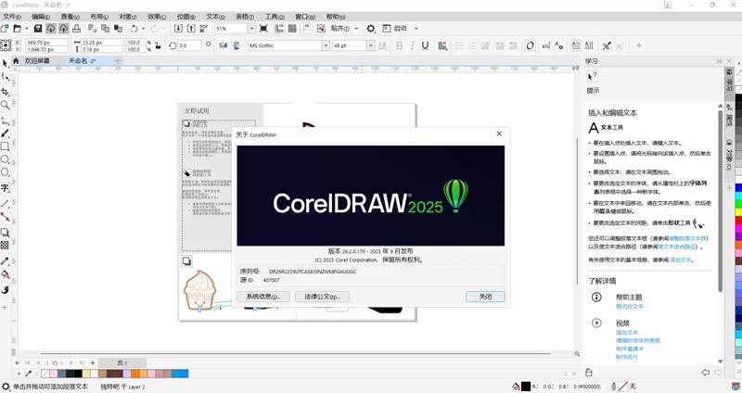Open the 位图 (Bitmaps) menu

click(x=186, y=17)
